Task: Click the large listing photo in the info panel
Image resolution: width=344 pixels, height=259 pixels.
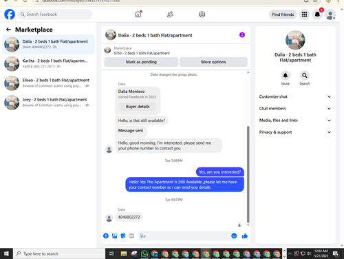Action: [295, 40]
